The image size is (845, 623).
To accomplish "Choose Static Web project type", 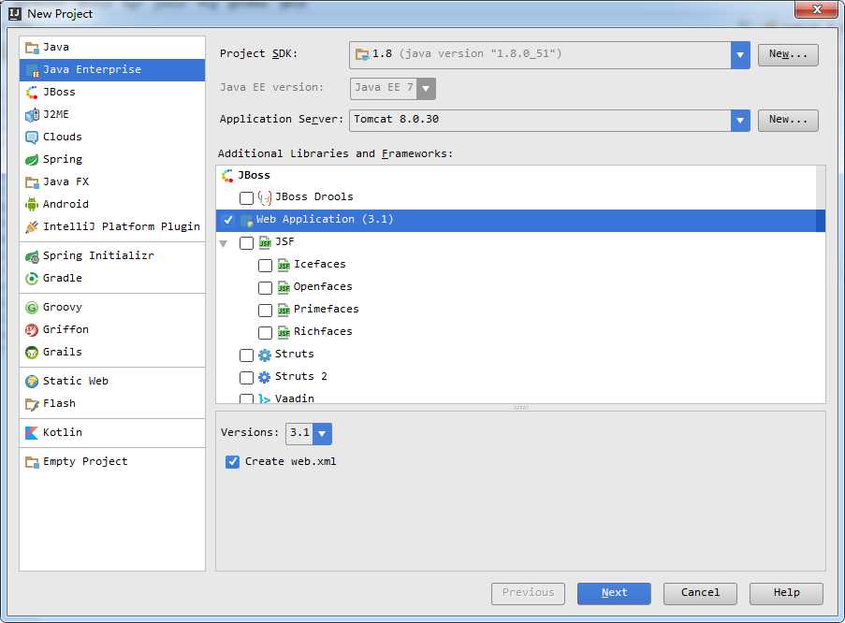I will [x=112, y=381].
